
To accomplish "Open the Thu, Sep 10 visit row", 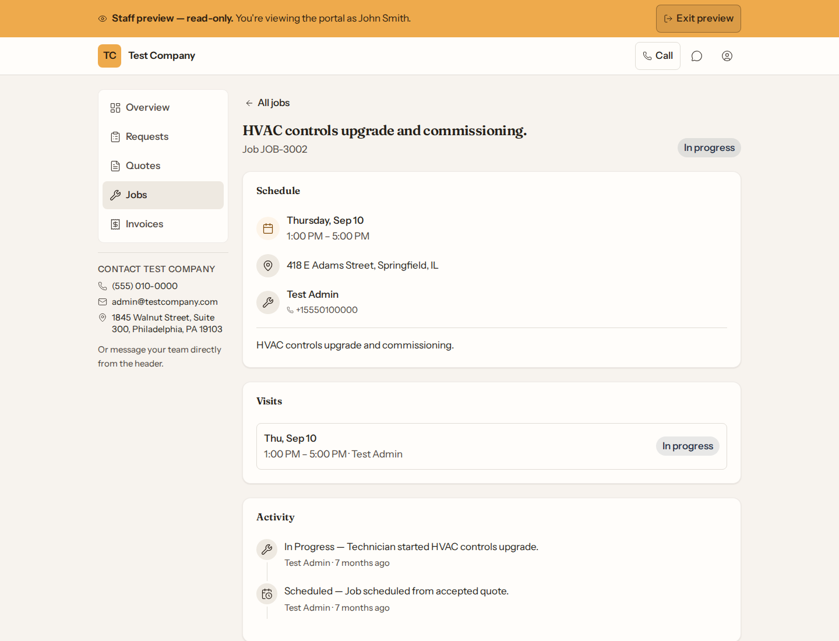I will pos(492,446).
